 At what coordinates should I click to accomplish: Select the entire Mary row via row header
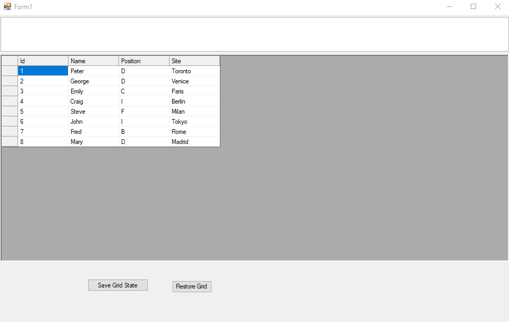point(10,141)
